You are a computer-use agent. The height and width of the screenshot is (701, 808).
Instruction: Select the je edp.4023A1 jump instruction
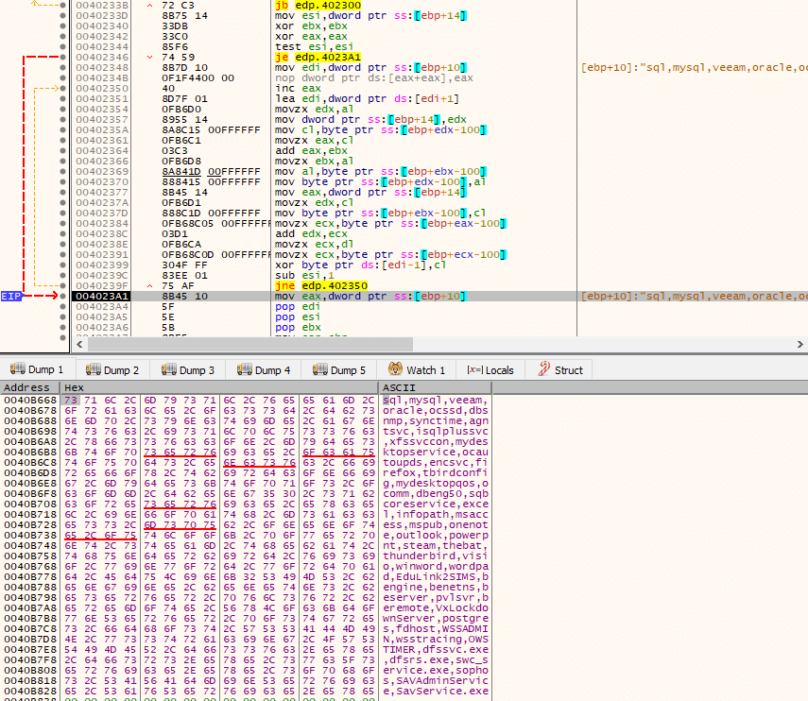[x=318, y=58]
